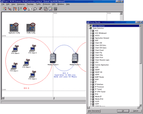Cancel the Choose Results dialog
Screen dimensions: 143x114
(x=136, y=111)
